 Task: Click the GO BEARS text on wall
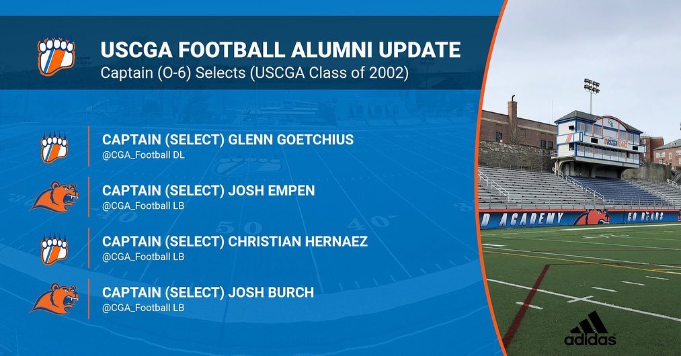(645, 216)
